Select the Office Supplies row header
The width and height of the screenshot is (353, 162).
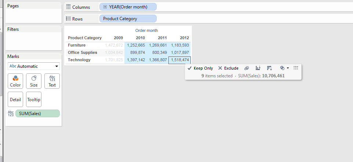click(83, 52)
